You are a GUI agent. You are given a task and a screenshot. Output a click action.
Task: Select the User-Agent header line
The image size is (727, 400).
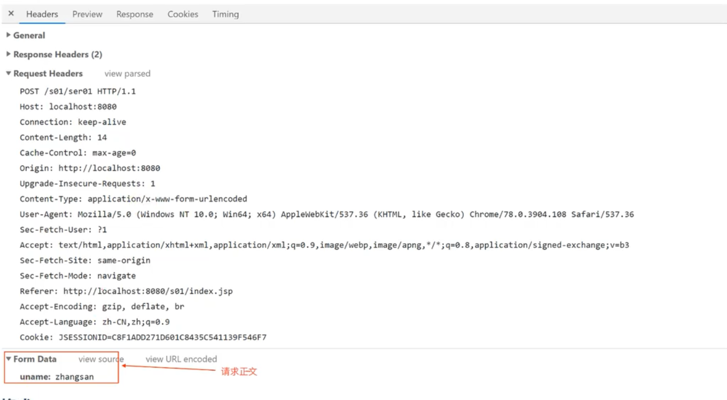[x=327, y=214]
